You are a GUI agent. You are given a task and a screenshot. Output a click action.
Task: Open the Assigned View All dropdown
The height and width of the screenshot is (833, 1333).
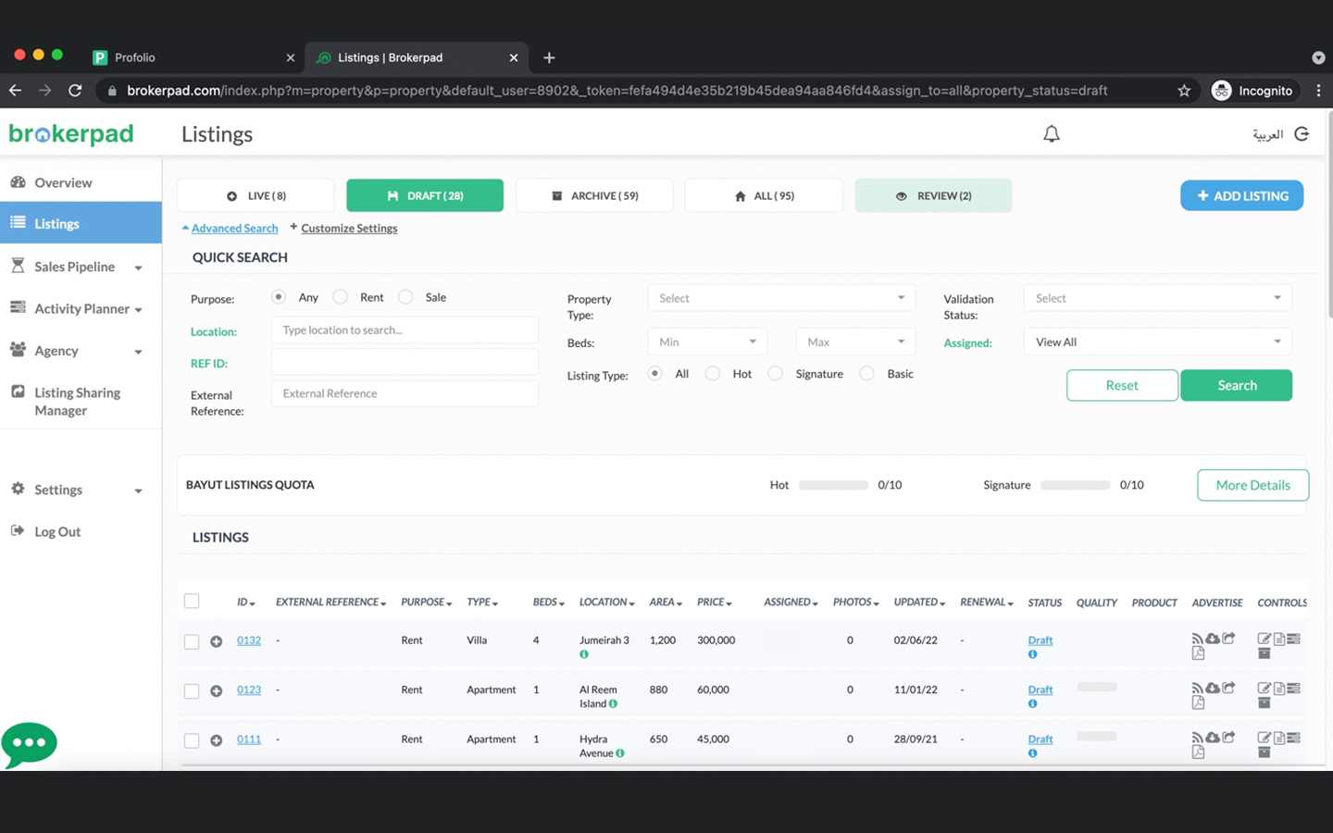tap(1157, 342)
